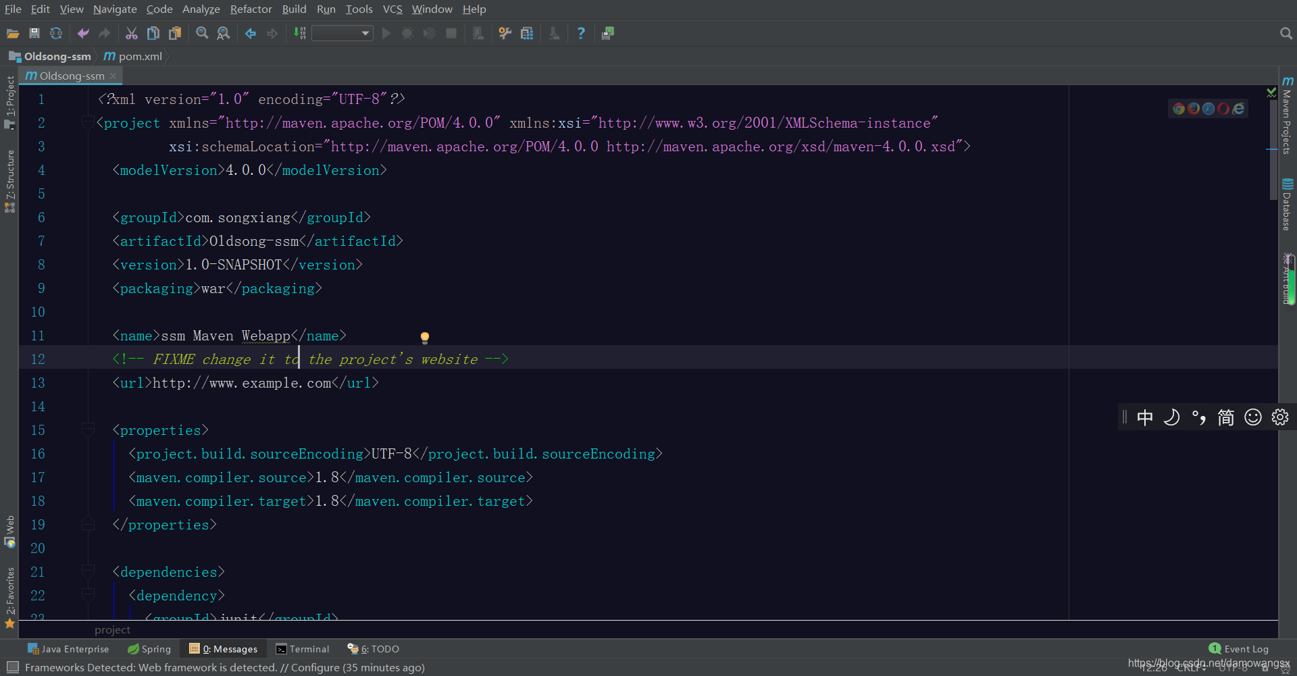The image size is (1297, 676).
Task: Open Project Structure icon
Action: coord(527,33)
